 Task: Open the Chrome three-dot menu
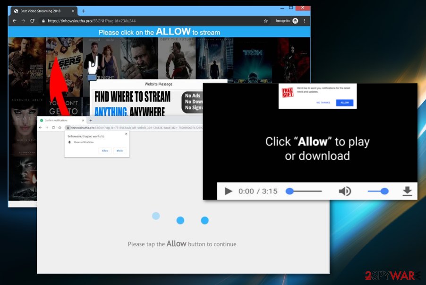(304, 21)
